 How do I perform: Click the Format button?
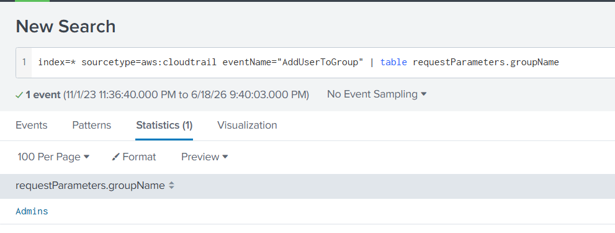[134, 157]
